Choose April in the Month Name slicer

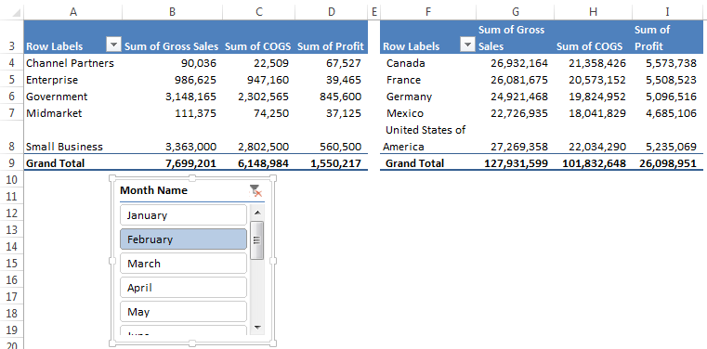click(184, 288)
